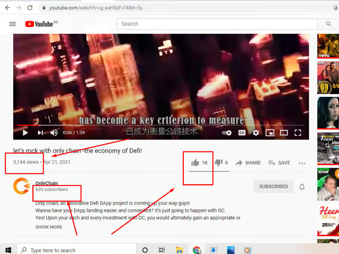Open Cortana circle icon in taskbar

click(x=145, y=250)
